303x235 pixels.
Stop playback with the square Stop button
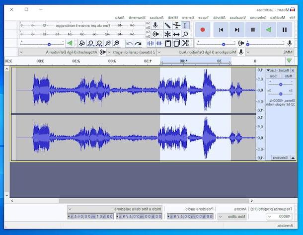[253, 30]
